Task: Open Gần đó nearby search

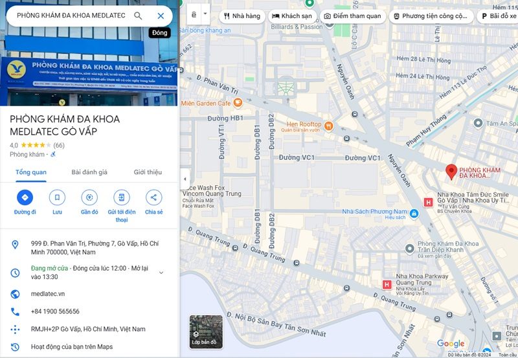Action: (x=89, y=197)
